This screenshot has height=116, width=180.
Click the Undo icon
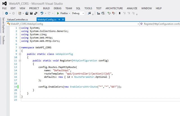click(x=42, y=13)
